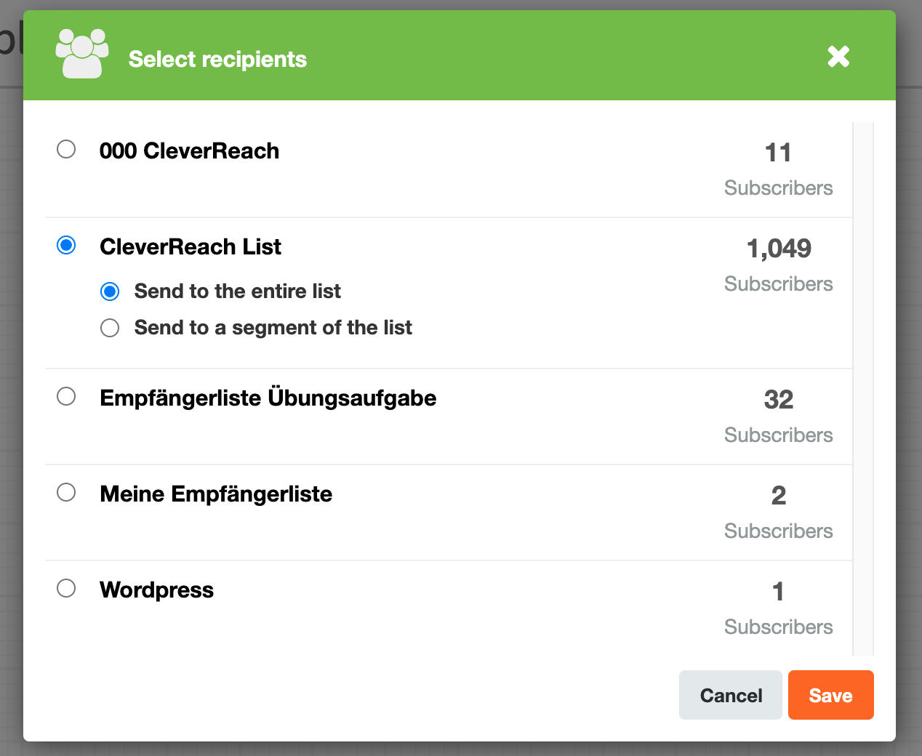Viewport: 922px width, 756px height.
Task: Choose the 'Send to the entire list' radio
Action: (110, 291)
